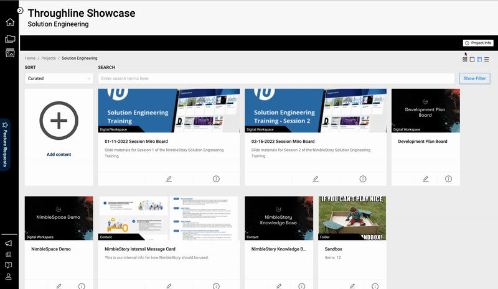This screenshot has width=498, height=289.
Task: Open the projects folder icon in sidebar
Action: [x=10, y=39]
